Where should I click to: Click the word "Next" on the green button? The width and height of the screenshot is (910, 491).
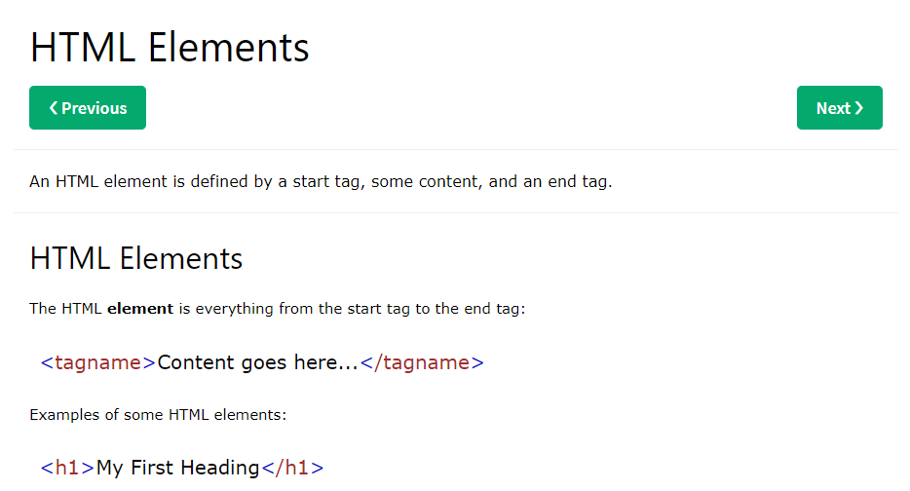pos(833,108)
